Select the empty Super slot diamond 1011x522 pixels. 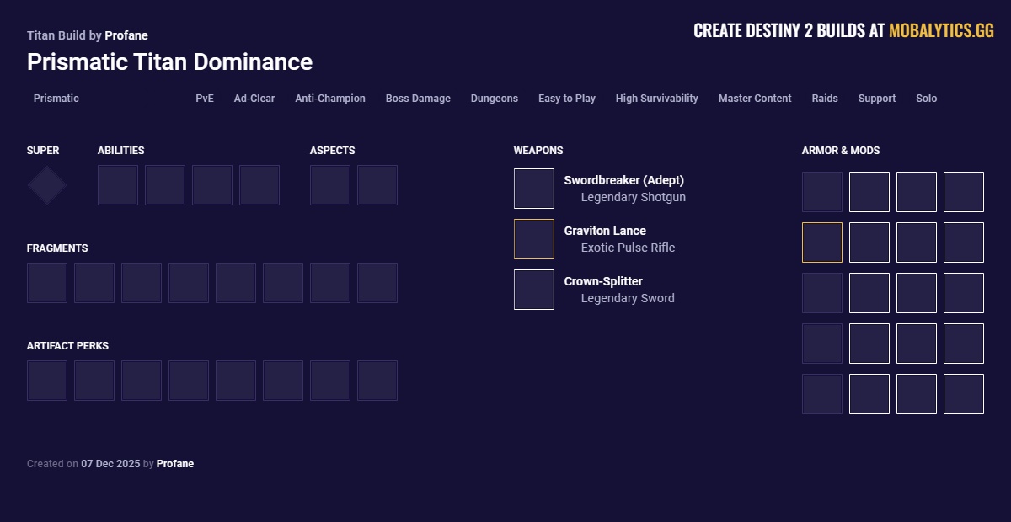coord(46,184)
